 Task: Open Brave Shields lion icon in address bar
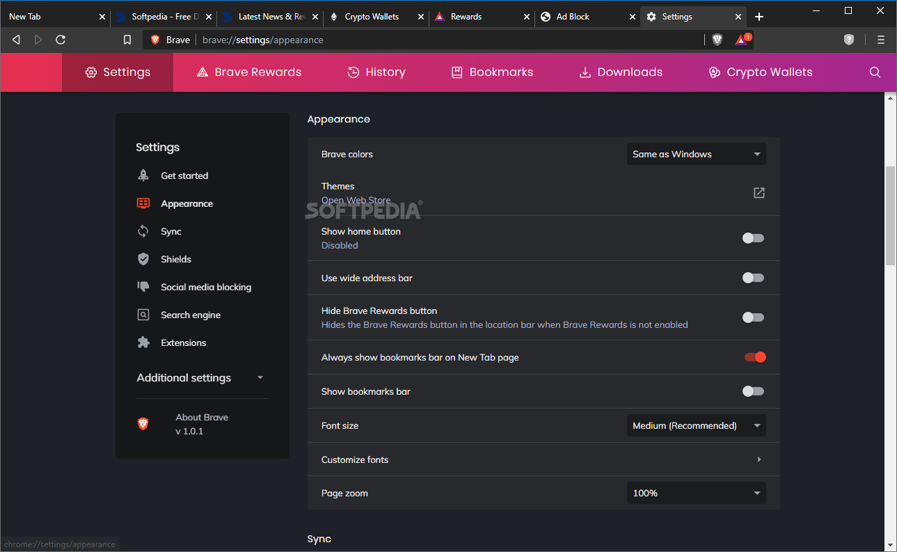(717, 40)
